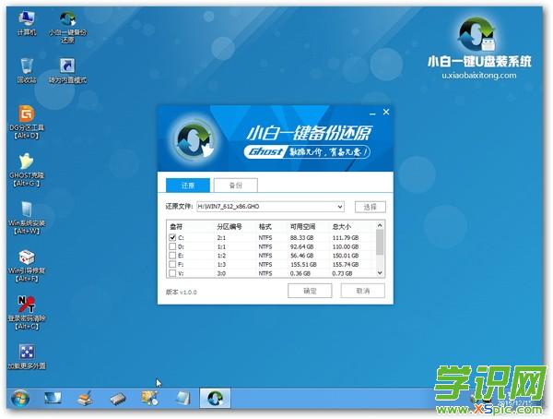This screenshot has height=419, width=553.
Task: Click partition number 2:1 cell
Action: click(x=221, y=238)
